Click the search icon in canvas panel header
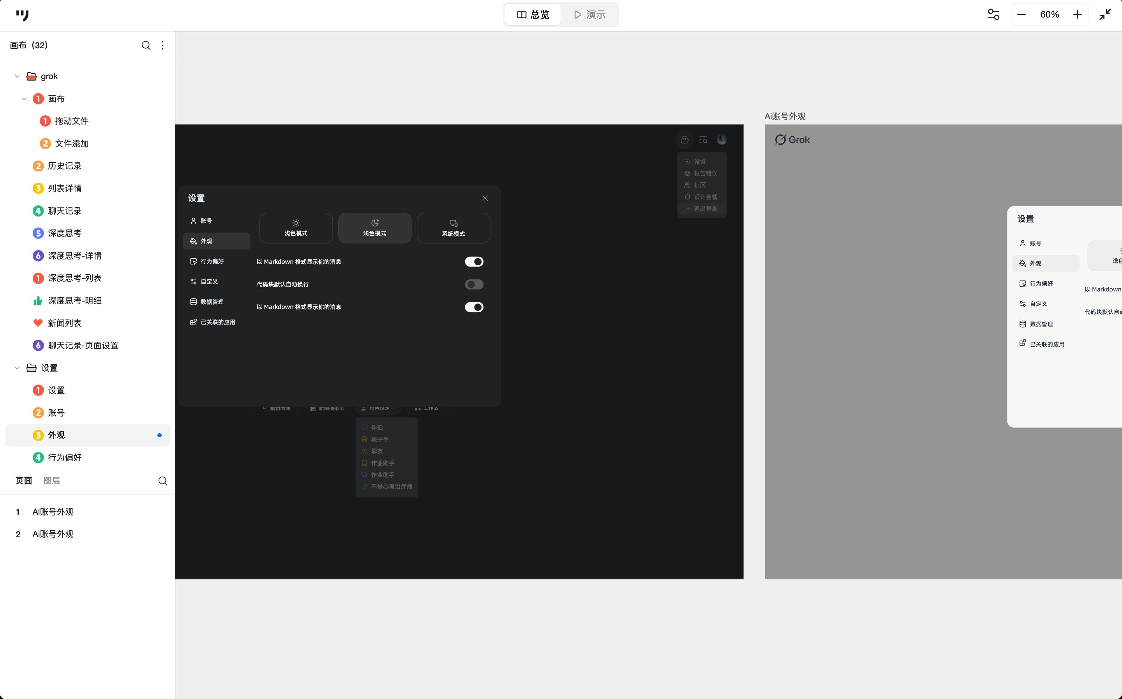Screen dimensions: 1122x699 pos(146,45)
